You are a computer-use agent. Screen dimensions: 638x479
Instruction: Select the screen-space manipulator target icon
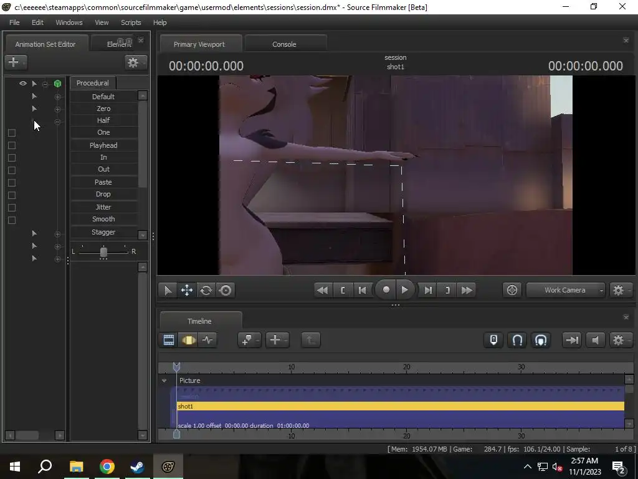(x=226, y=290)
